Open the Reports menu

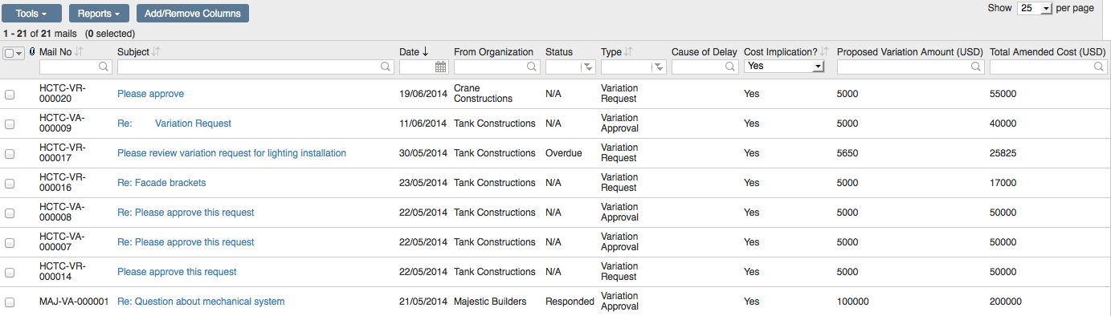99,14
